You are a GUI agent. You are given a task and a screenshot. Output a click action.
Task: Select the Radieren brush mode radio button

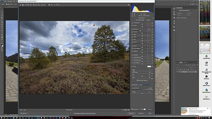click(146, 20)
